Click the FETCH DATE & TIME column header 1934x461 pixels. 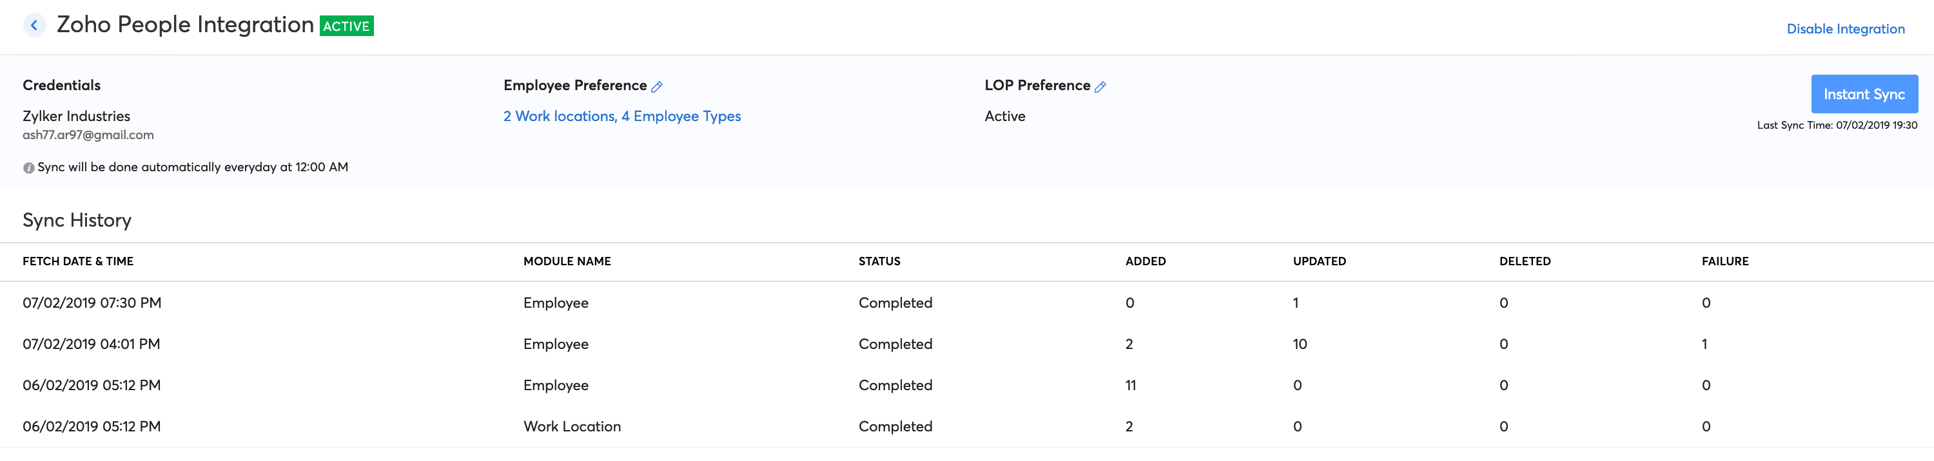tap(78, 261)
